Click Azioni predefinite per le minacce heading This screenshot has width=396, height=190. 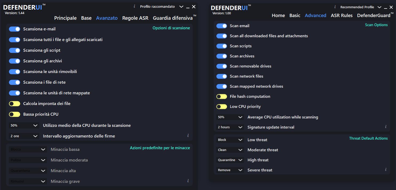(160, 148)
